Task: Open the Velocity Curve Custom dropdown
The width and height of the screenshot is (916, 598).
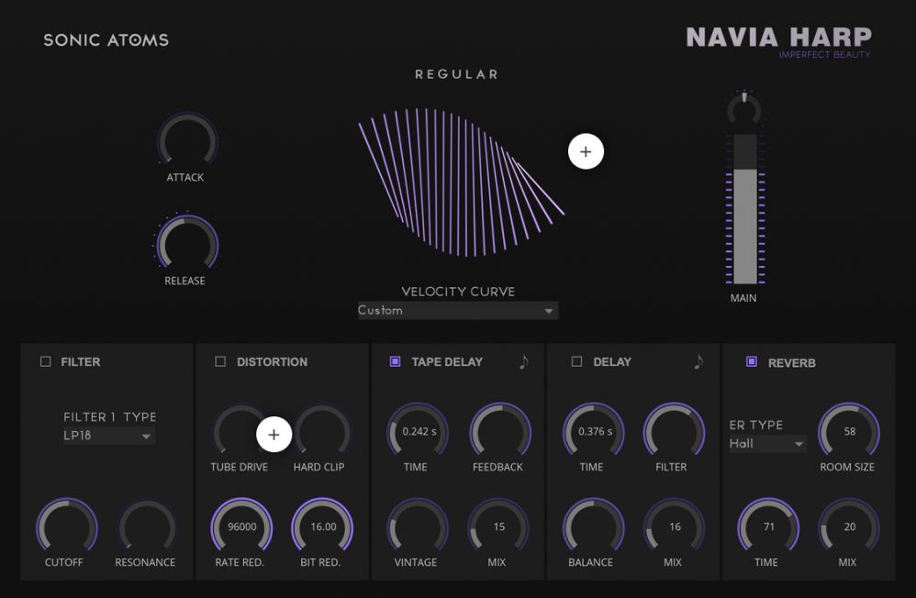Action: pos(457,311)
